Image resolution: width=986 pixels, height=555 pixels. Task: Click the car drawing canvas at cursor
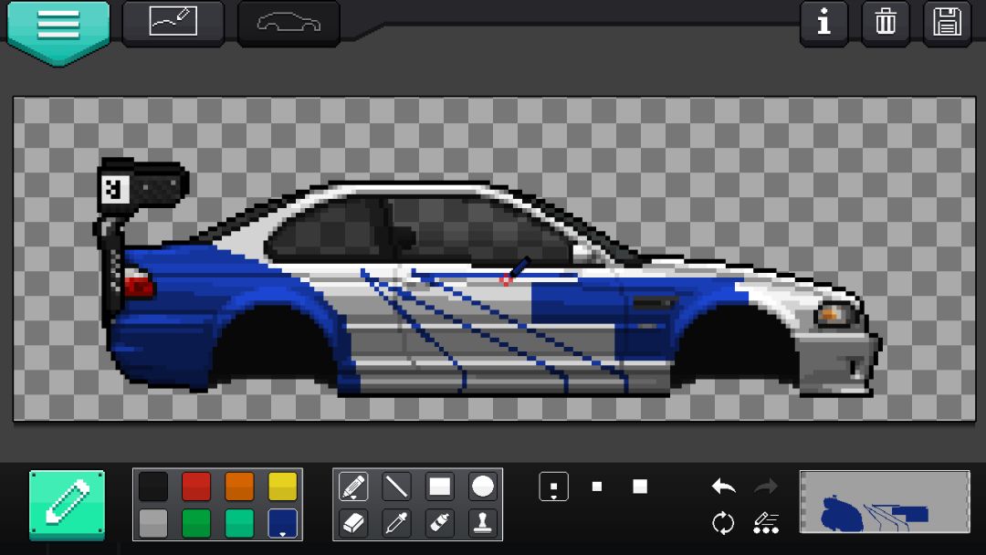point(506,280)
